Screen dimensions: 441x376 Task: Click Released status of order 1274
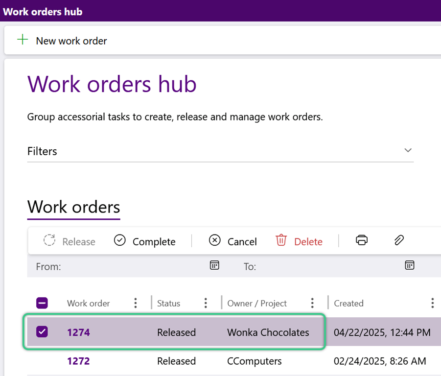click(176, 332)
